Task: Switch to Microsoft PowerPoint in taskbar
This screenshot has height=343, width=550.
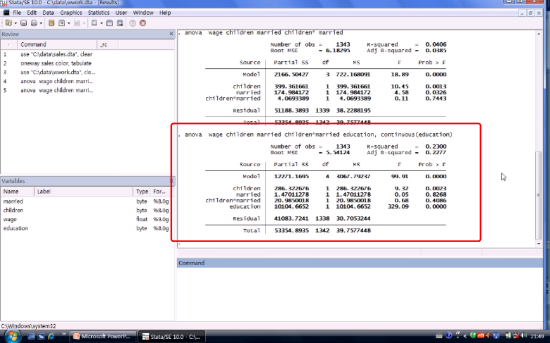Action: 102,336
